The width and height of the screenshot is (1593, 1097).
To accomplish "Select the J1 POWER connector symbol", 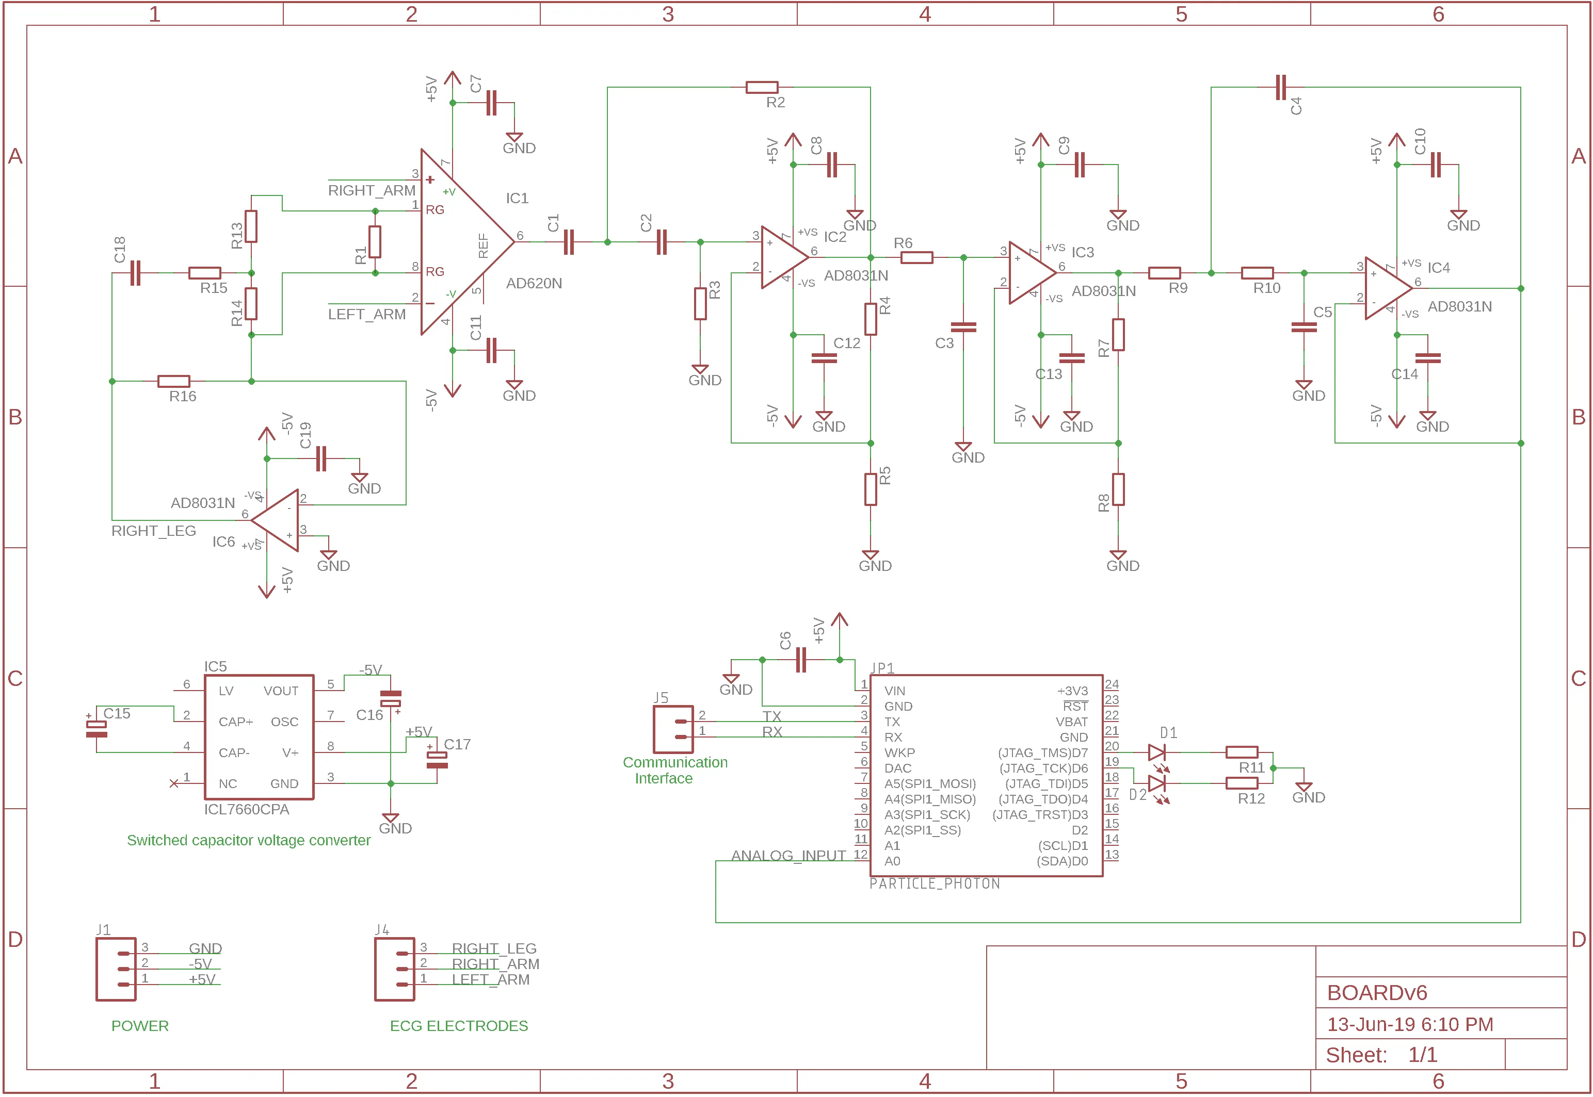I will coord(116,969).
